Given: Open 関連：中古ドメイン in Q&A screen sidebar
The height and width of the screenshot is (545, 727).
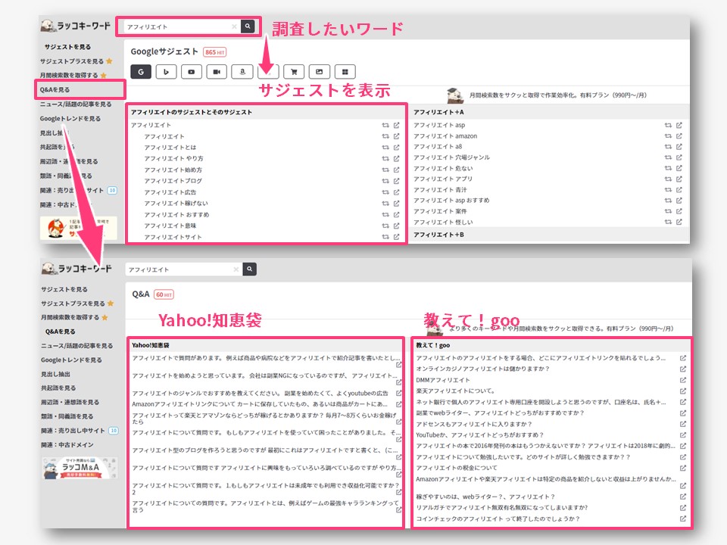Looking at the screenshot, I should 67,445.
